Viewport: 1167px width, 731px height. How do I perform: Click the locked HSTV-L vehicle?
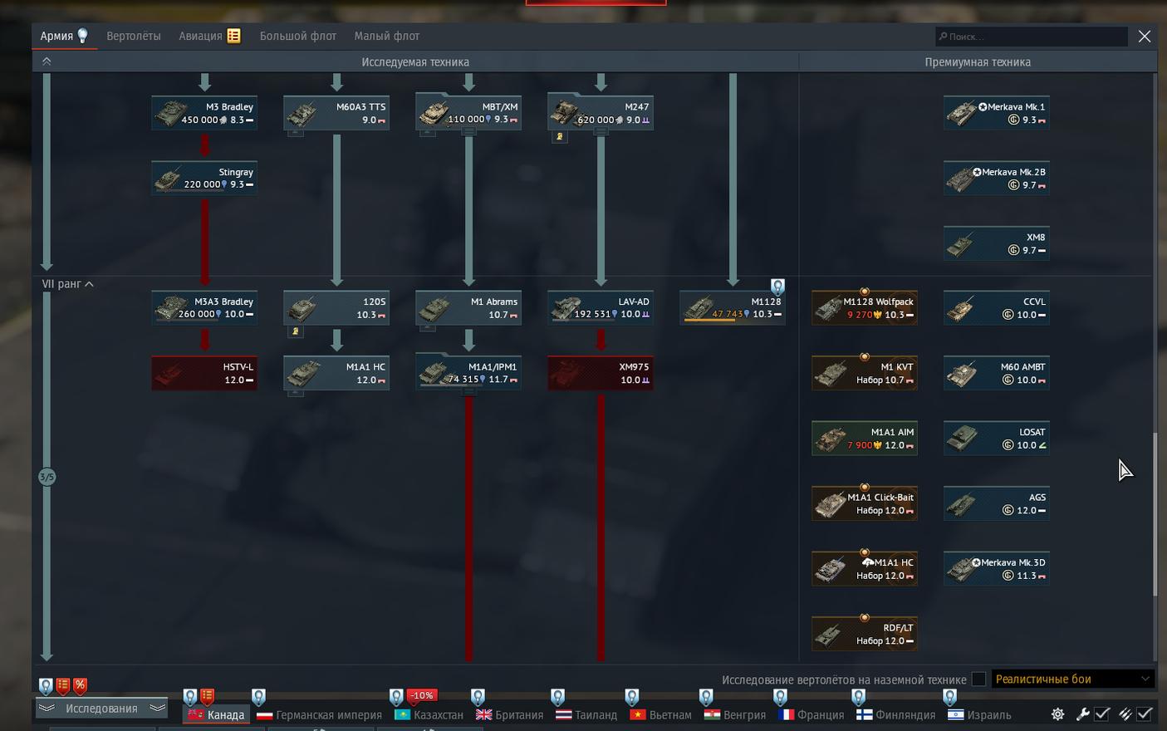tap(204, 374)
